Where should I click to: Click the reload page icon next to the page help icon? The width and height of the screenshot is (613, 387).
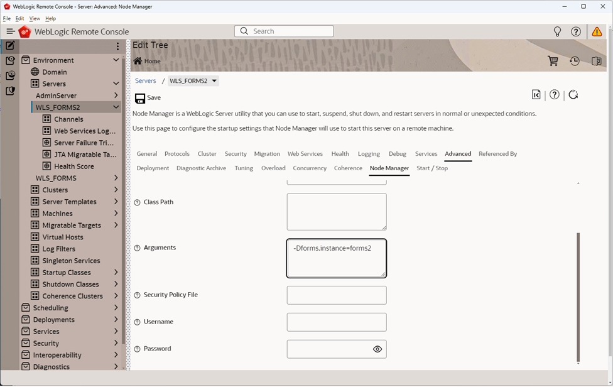pyautogui.click(x=573, y=95)
